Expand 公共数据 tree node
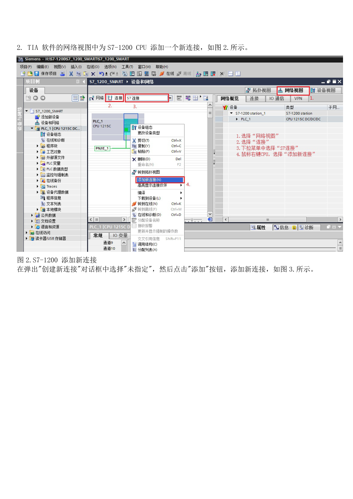 [32, 215]
